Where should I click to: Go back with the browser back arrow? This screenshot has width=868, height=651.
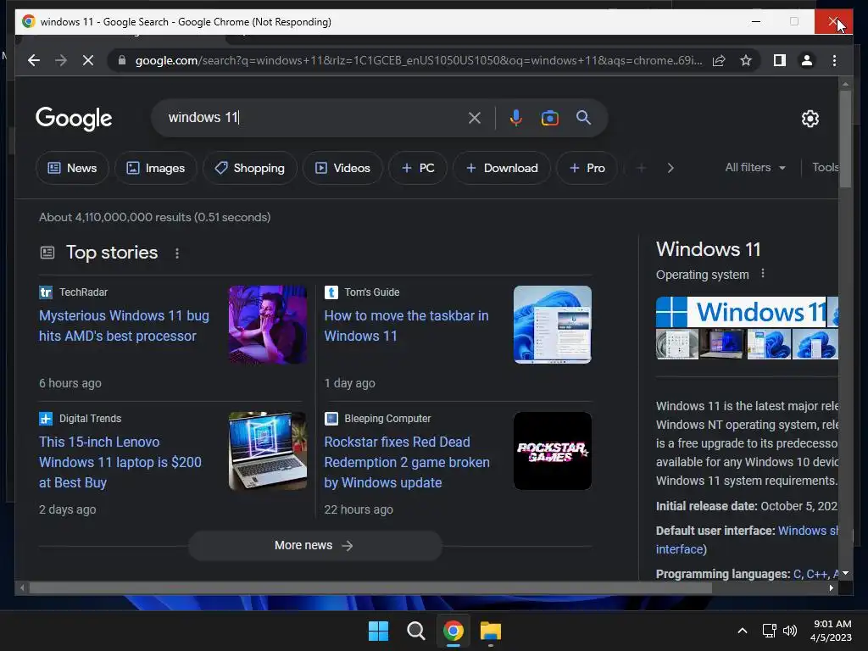pyautogui.click(x=34, y=60)
